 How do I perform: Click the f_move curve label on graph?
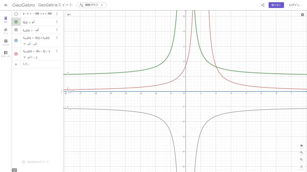point(71,89)
